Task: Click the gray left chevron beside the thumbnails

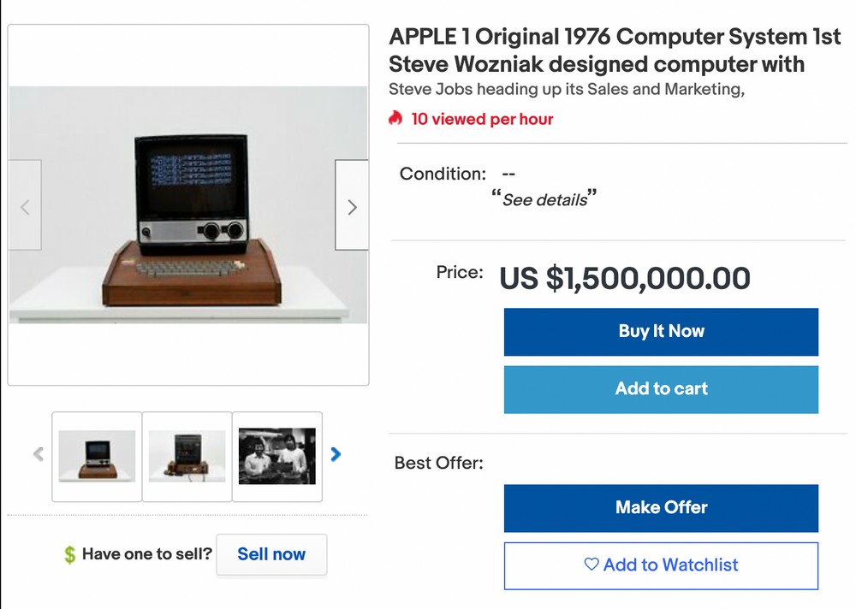Action: click(38, 455)
